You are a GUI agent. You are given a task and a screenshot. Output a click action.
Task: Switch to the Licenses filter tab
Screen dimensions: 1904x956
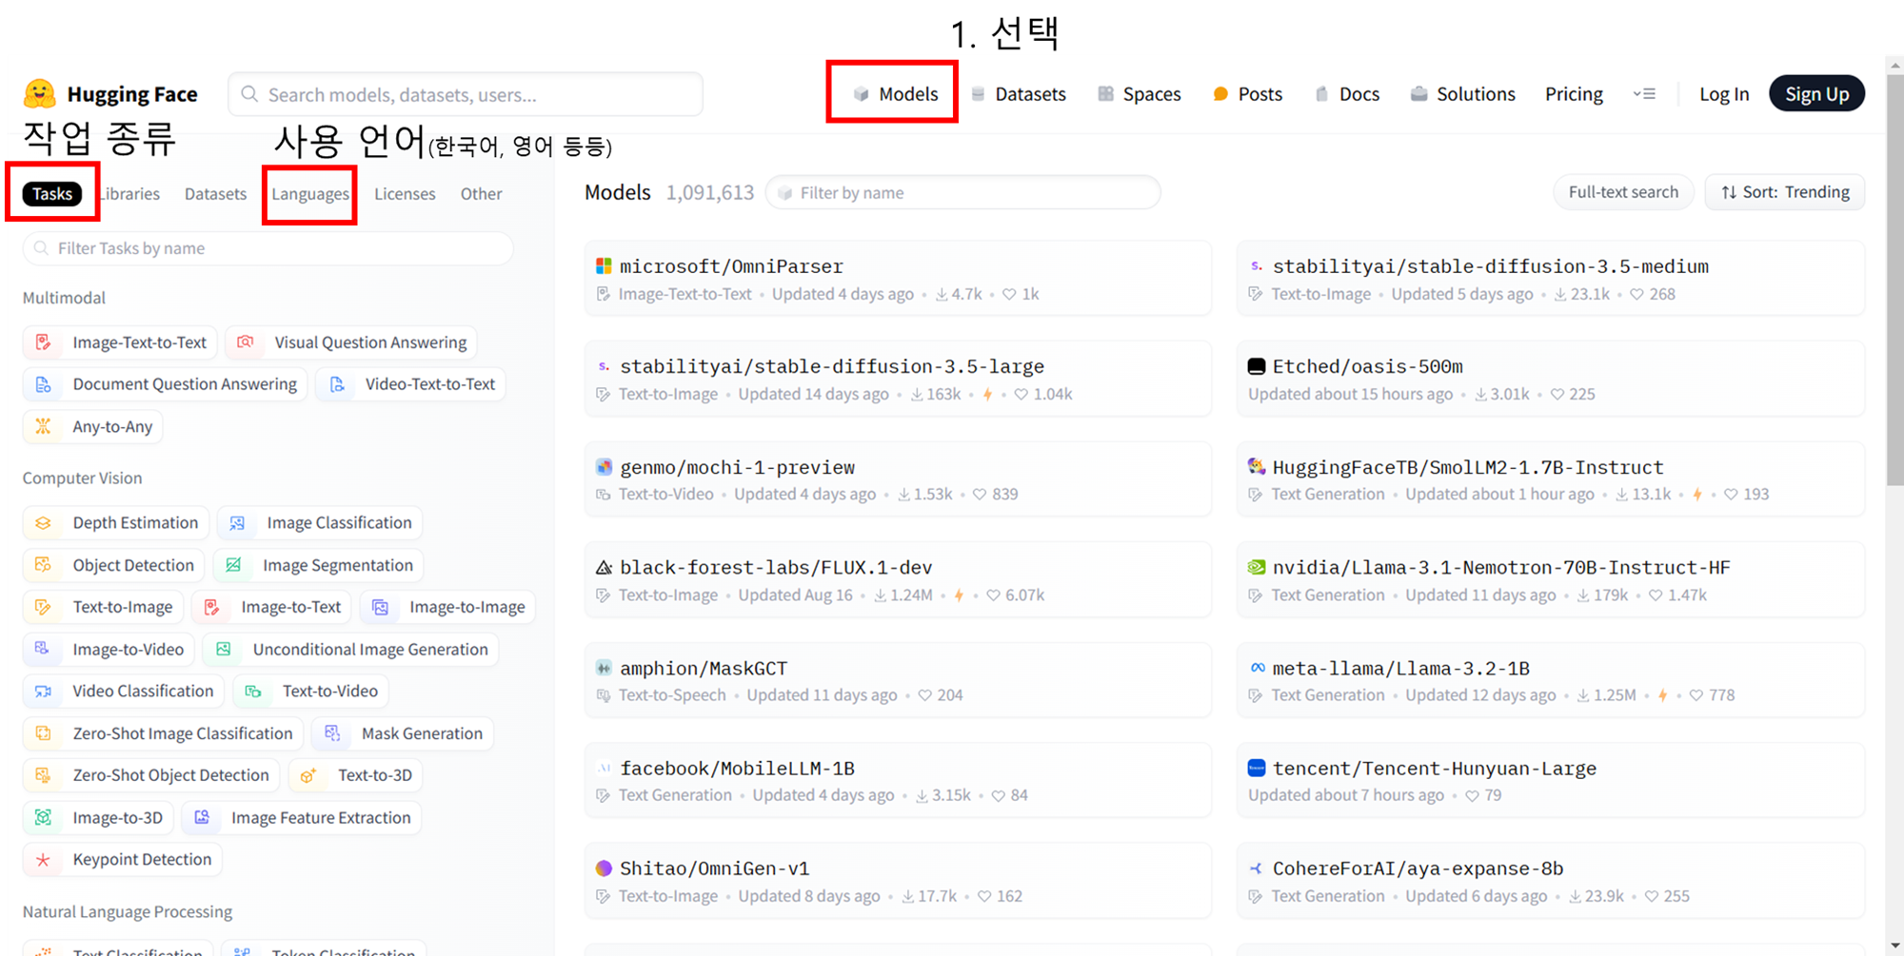tap(405, 194)
